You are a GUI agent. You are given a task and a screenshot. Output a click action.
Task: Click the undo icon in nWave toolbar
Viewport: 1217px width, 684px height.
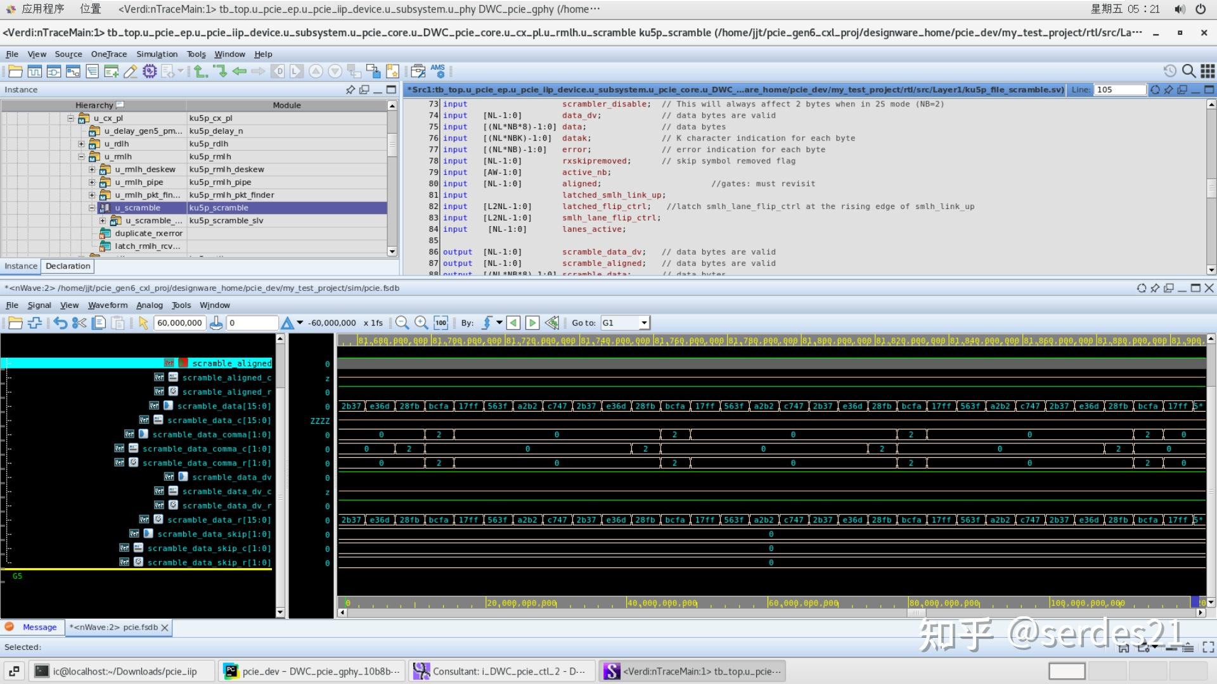60,323
